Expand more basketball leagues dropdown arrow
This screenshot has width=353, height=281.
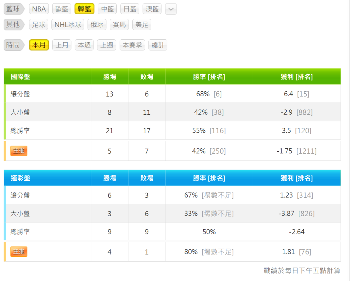171,9
